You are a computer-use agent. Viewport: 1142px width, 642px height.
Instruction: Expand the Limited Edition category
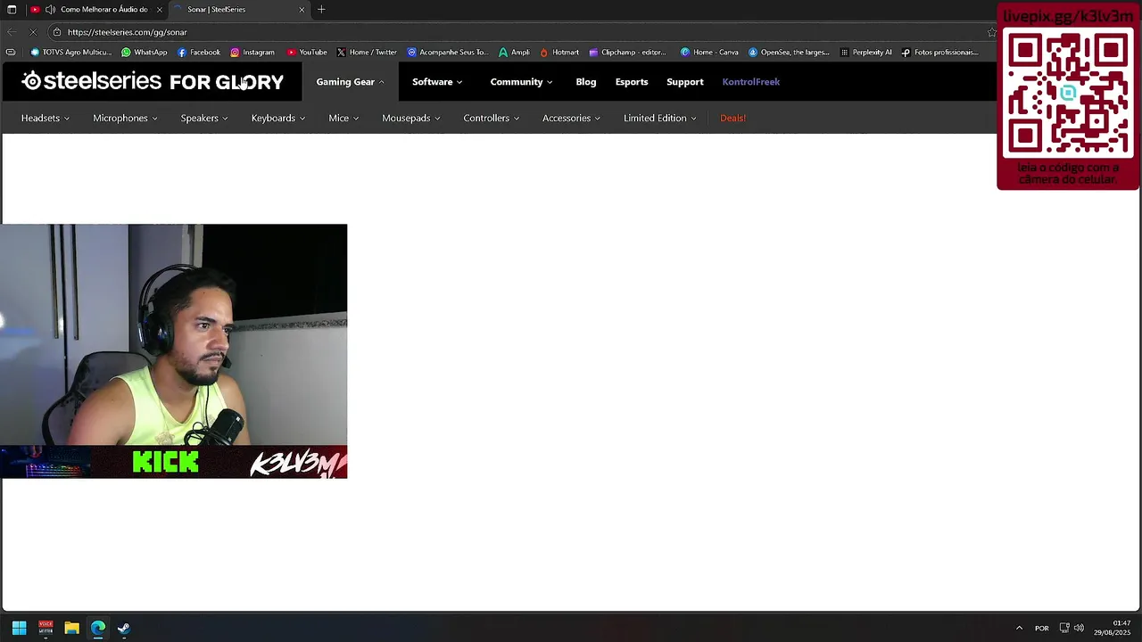660,118
